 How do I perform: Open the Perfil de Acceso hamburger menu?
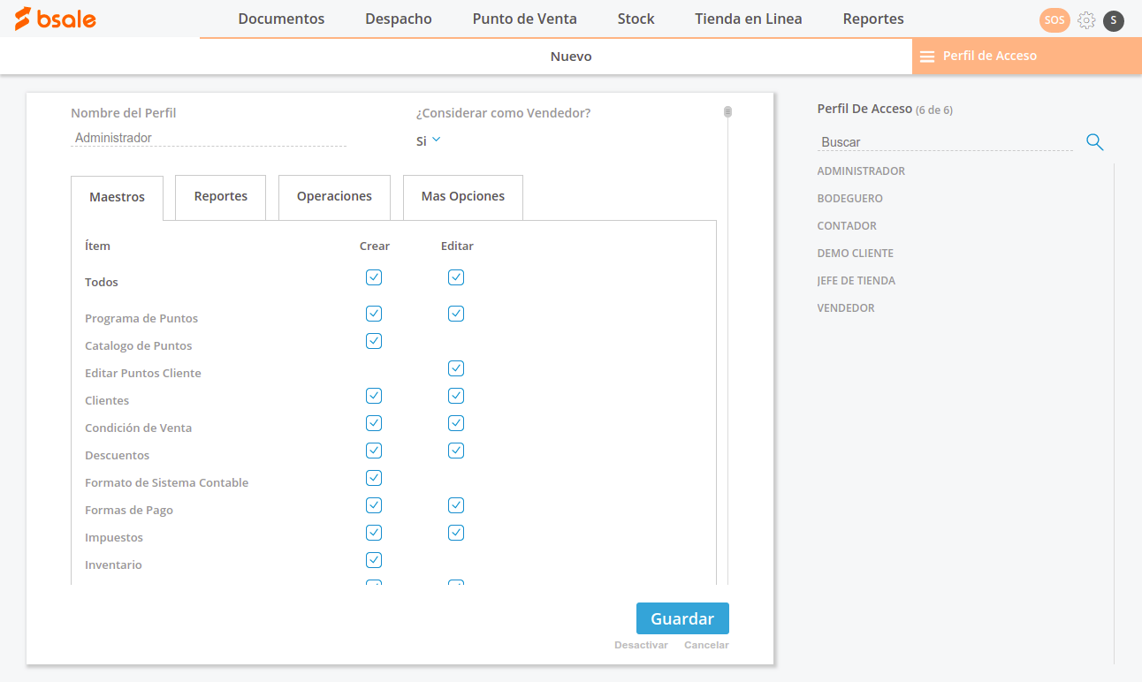pos(927,57)
